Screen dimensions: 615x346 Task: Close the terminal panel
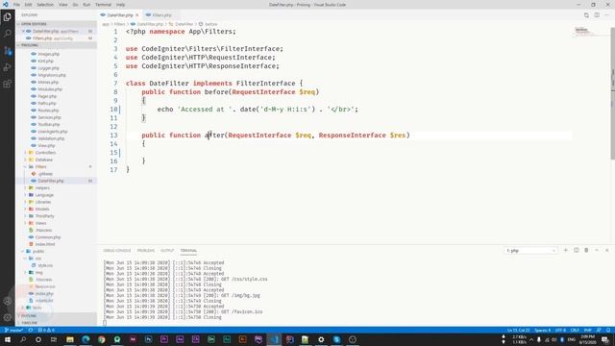pos(606,250)
